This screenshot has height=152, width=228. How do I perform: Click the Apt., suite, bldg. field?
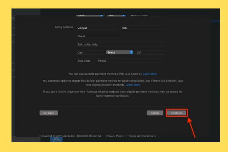point(120,44)
